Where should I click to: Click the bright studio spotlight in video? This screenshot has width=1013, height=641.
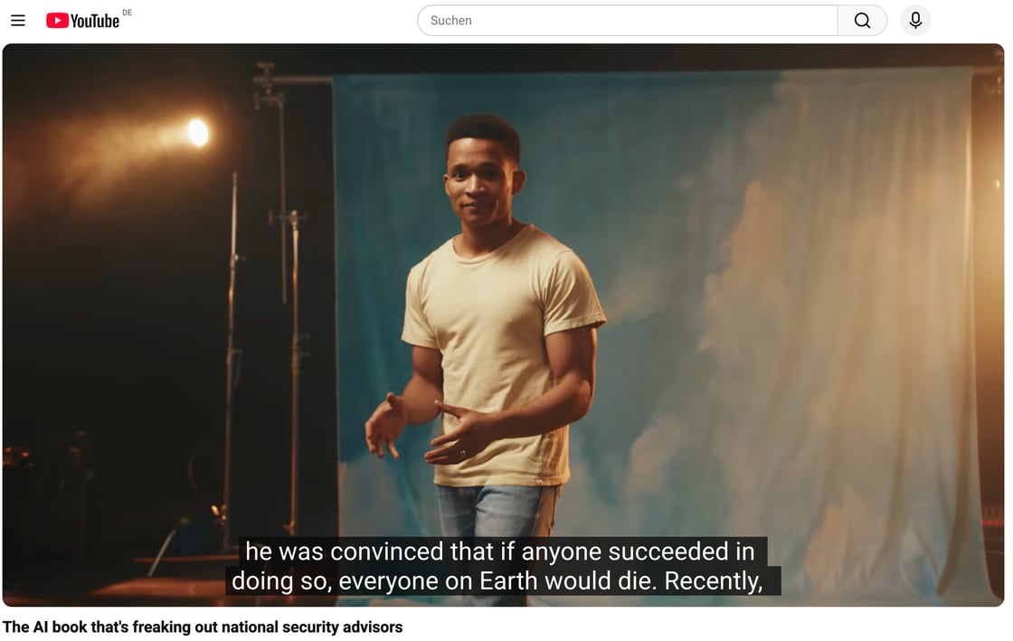[197, 133]
